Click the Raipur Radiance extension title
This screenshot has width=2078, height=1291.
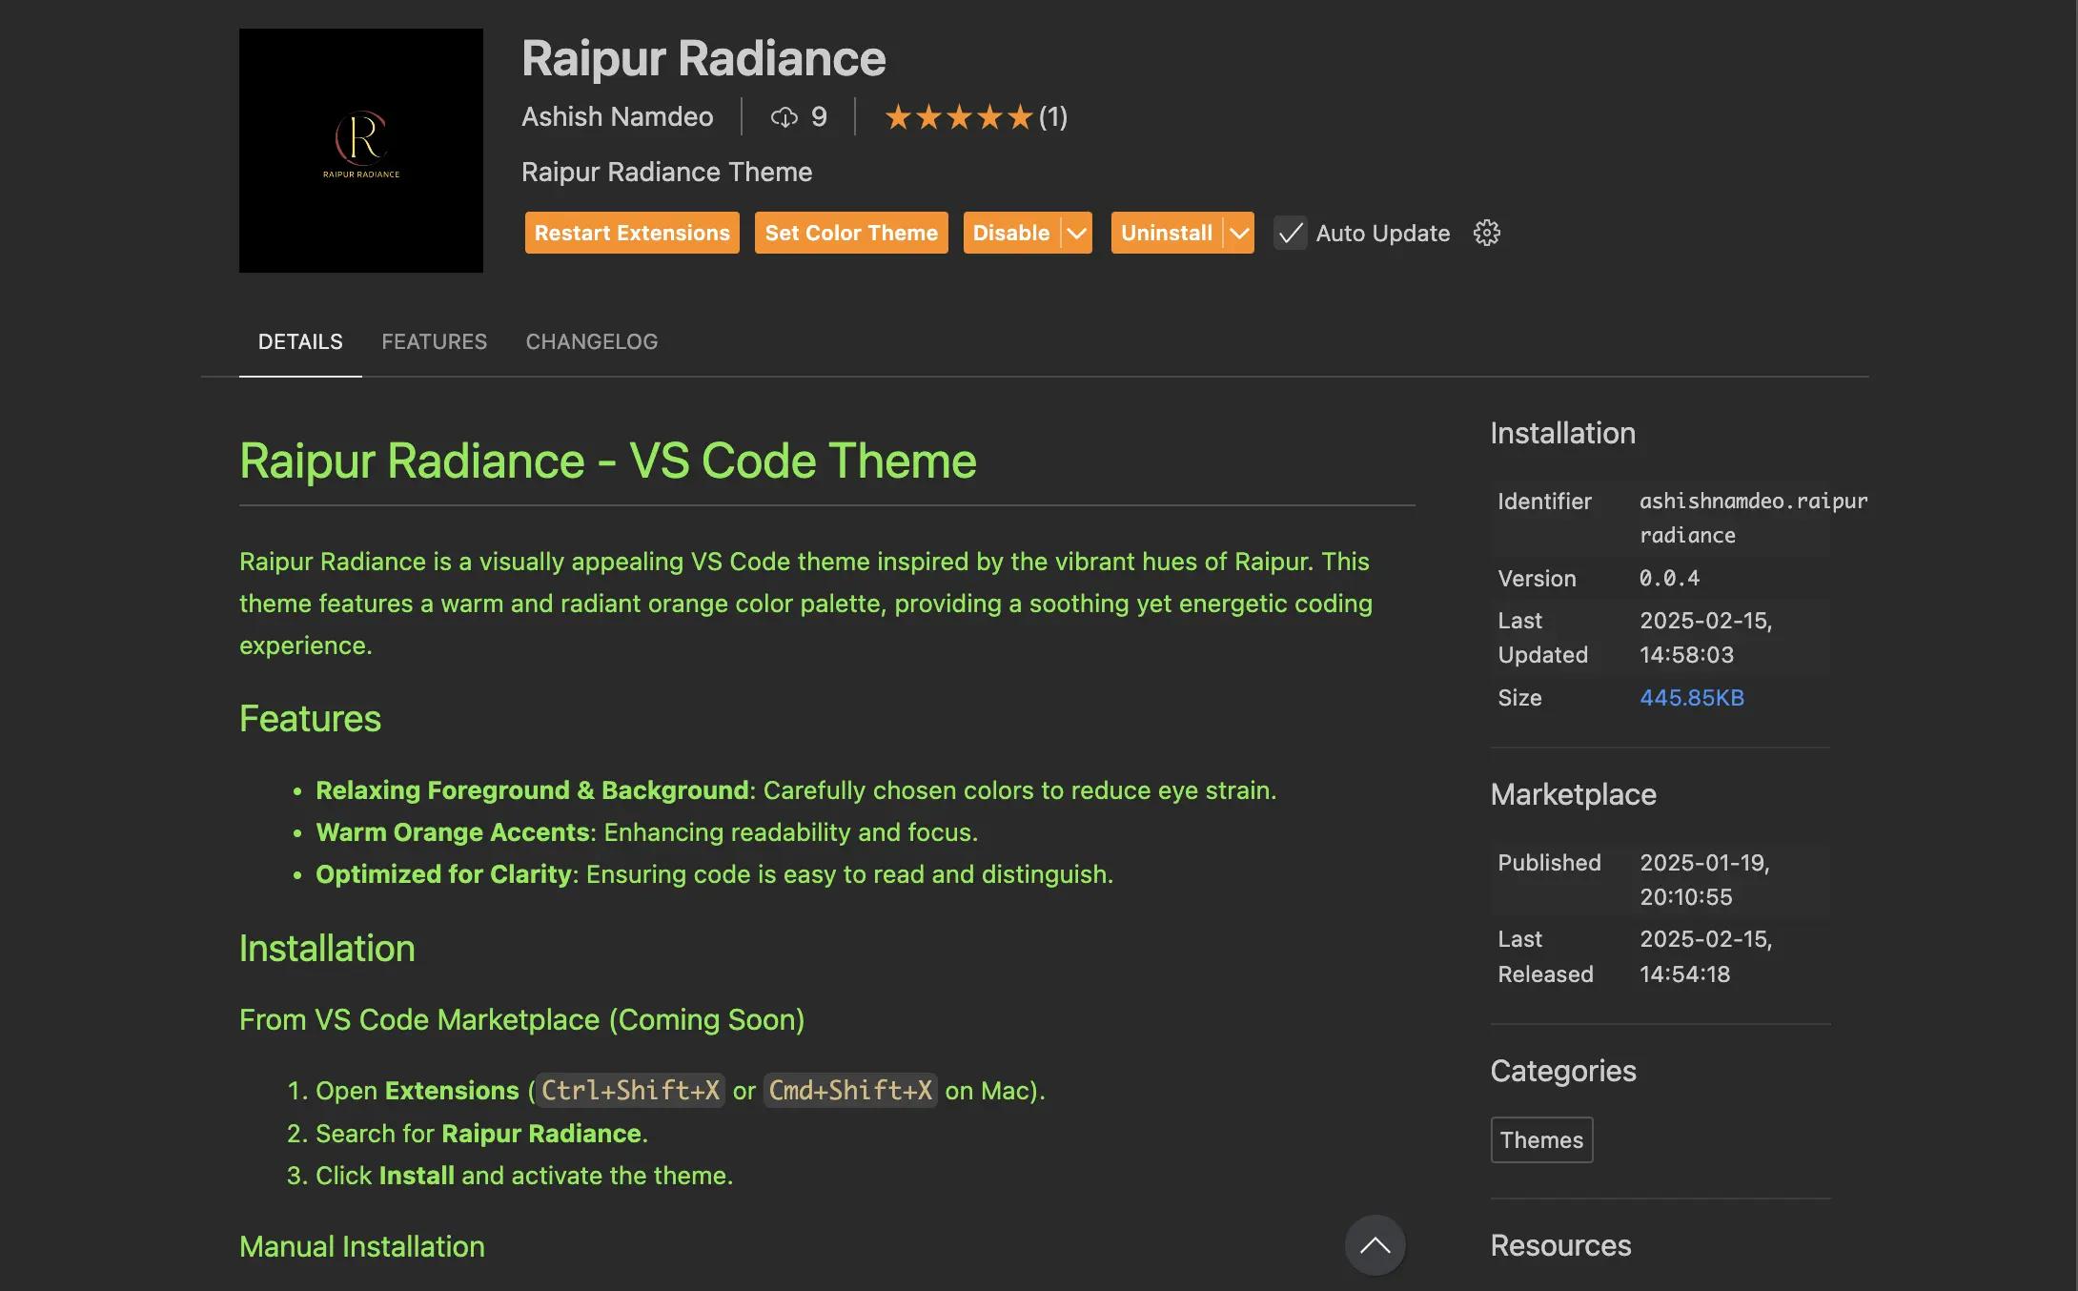tap(703, 58)
